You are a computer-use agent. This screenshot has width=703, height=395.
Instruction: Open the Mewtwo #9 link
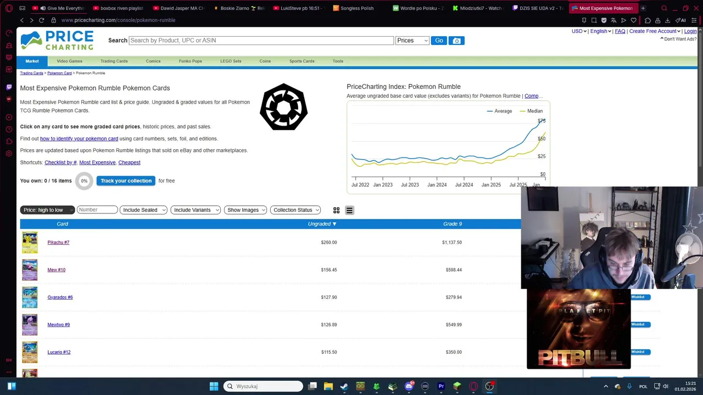(59, 325)
